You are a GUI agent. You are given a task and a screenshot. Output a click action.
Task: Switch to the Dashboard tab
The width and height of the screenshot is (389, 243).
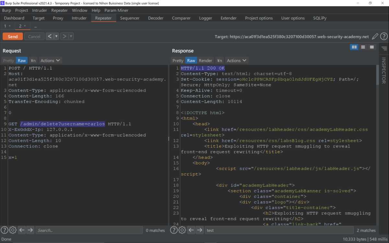click(14, 18)
